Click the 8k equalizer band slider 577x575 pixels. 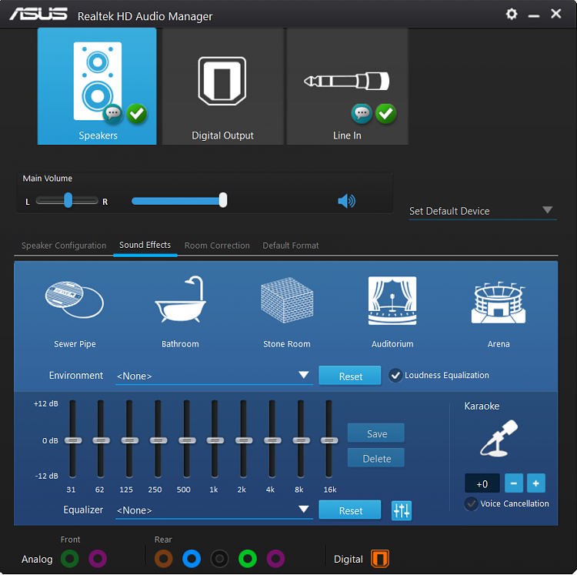(301, 440)
